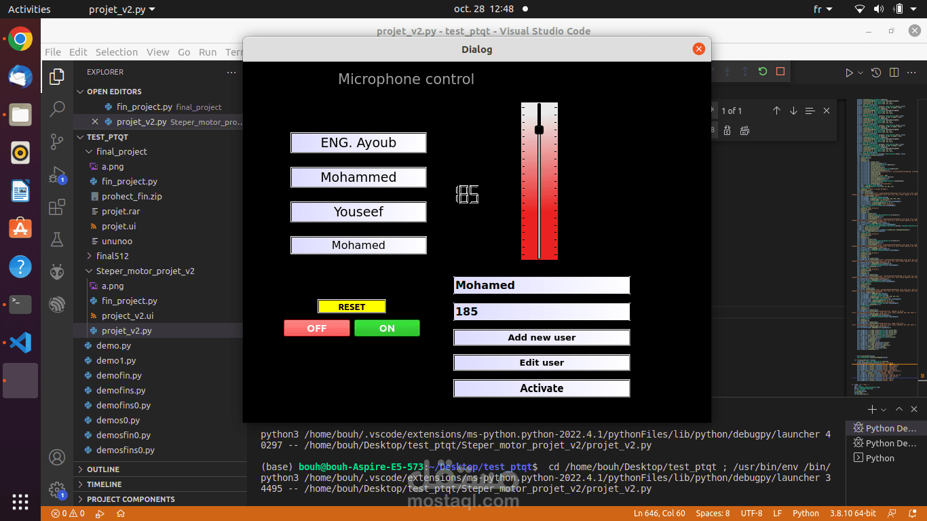The image size is (927, 521).
Task: Click the red vertical slider handle
Action: pos(540,130)
